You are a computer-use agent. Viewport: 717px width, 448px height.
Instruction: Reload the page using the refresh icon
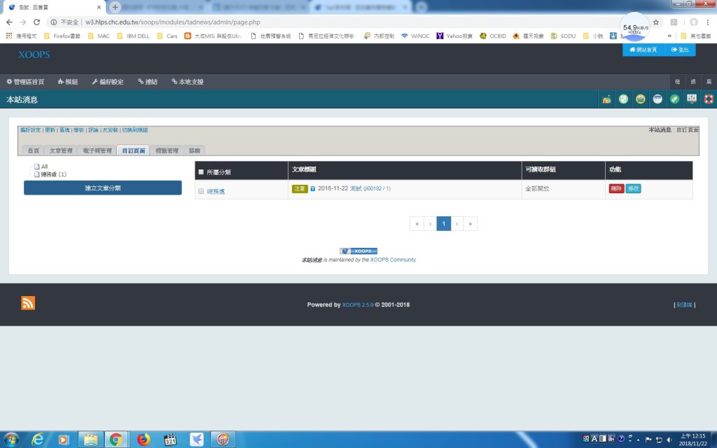(39, 22)
